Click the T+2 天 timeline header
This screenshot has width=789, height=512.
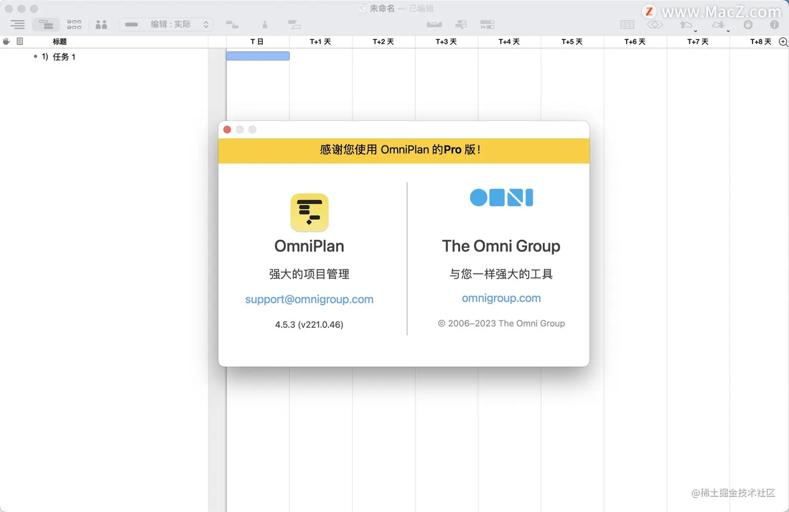(383, 42)
